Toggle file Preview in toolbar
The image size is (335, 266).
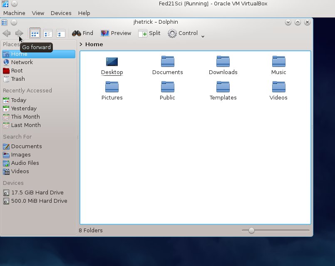pyautogui.click(x=116, y=33)
